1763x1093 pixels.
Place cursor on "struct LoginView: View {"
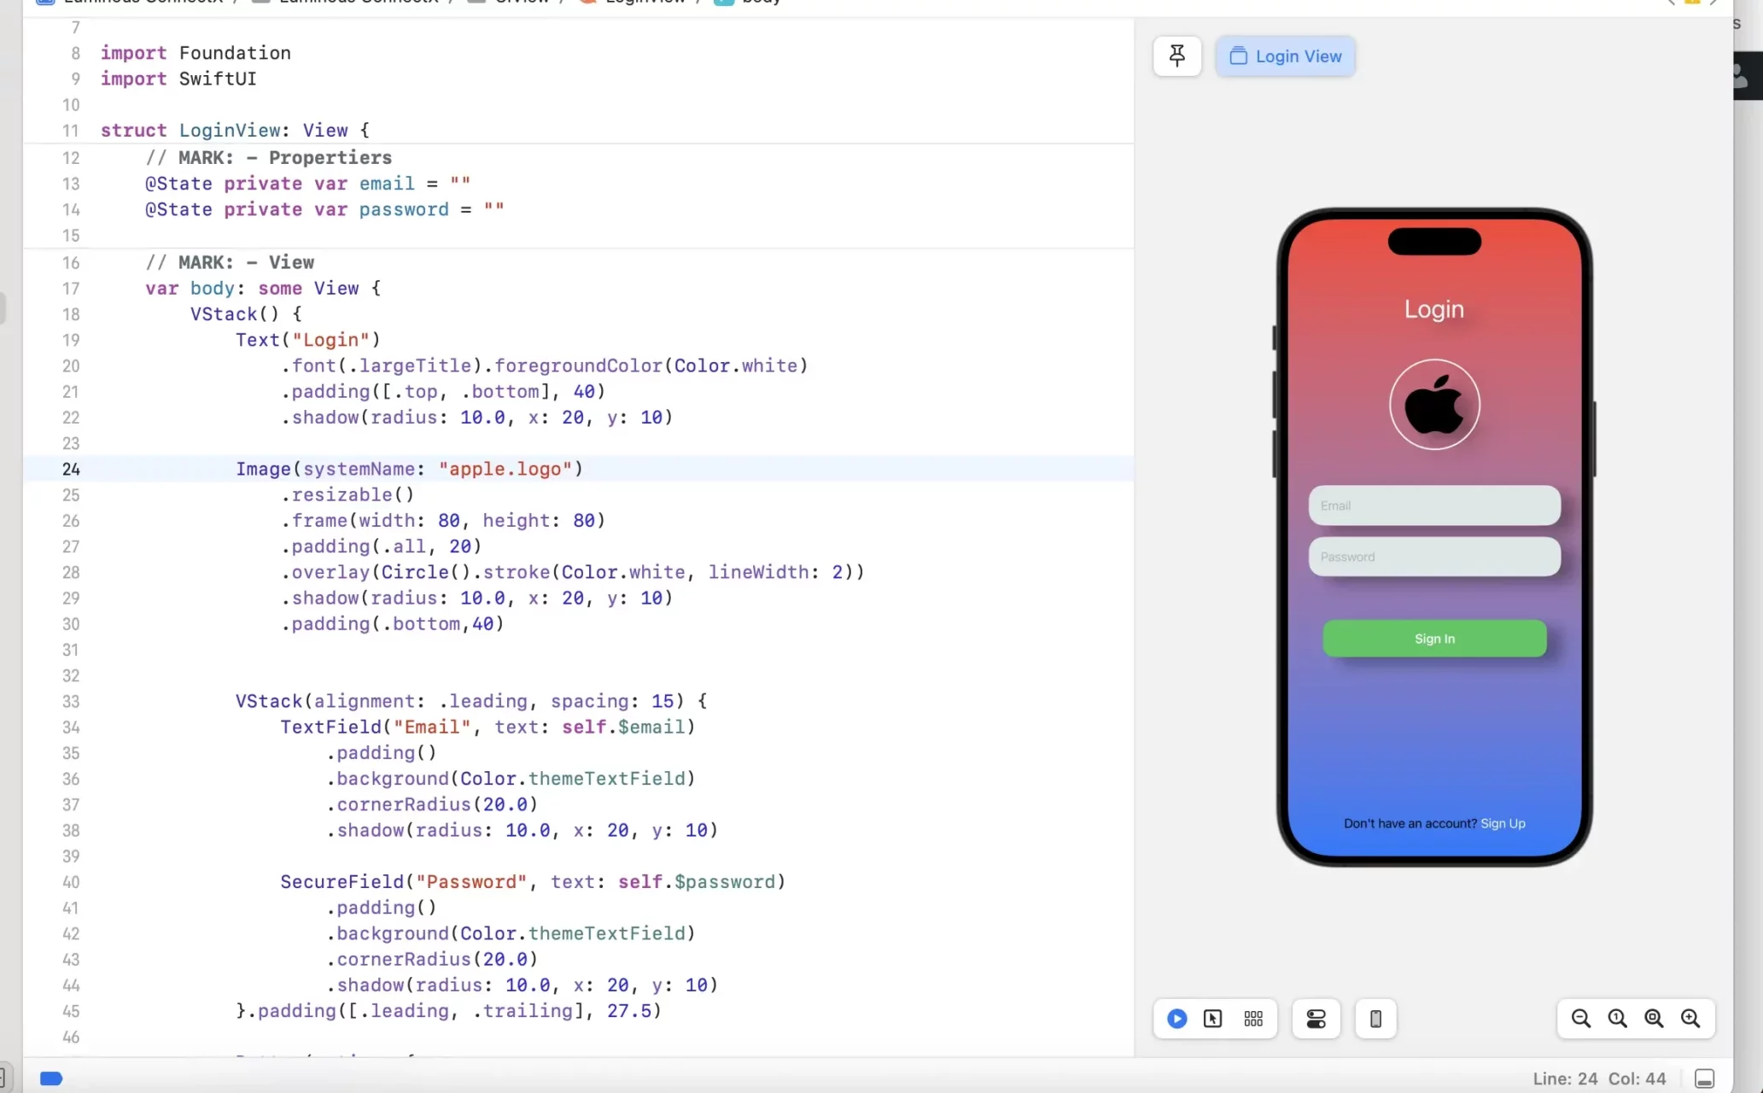coord(235,131)
